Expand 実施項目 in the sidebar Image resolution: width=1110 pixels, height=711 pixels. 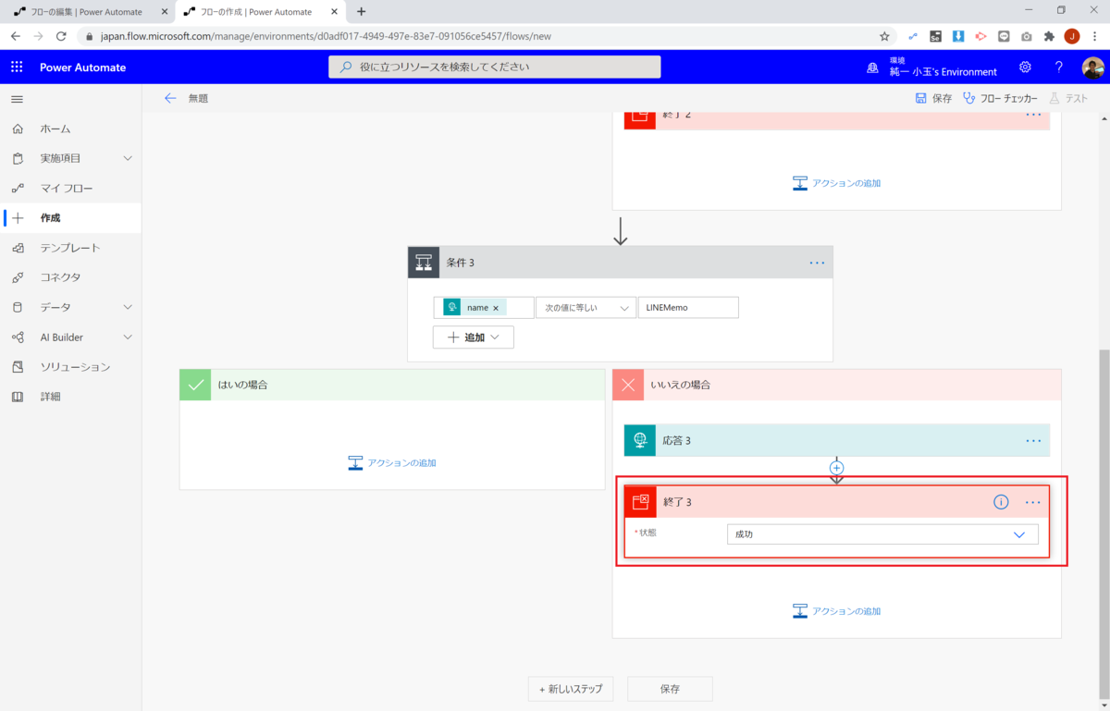tap(128, 158)
